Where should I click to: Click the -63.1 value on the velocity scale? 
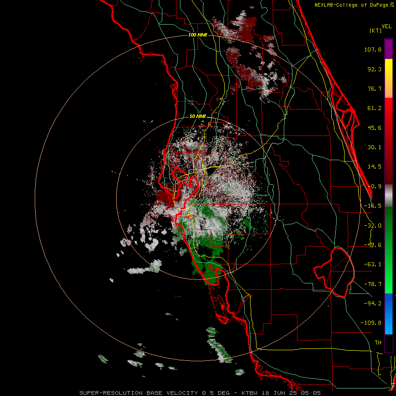tap(373, 264)
